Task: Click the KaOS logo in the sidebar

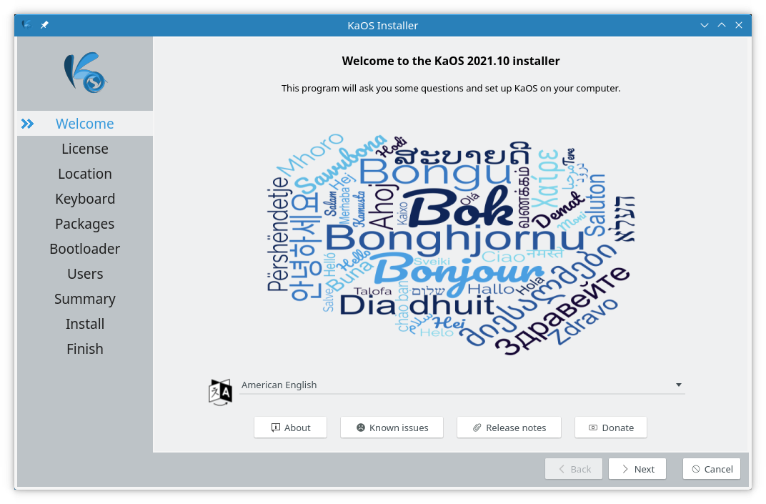Action: coord(86,72)
